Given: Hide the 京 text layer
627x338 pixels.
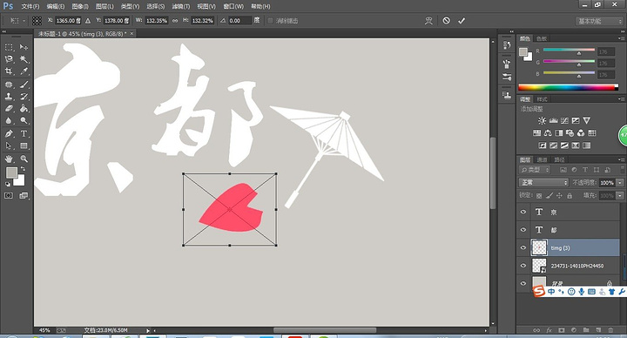Looking at the screenshot, I should pyautogui.click(x=523, y=212).
